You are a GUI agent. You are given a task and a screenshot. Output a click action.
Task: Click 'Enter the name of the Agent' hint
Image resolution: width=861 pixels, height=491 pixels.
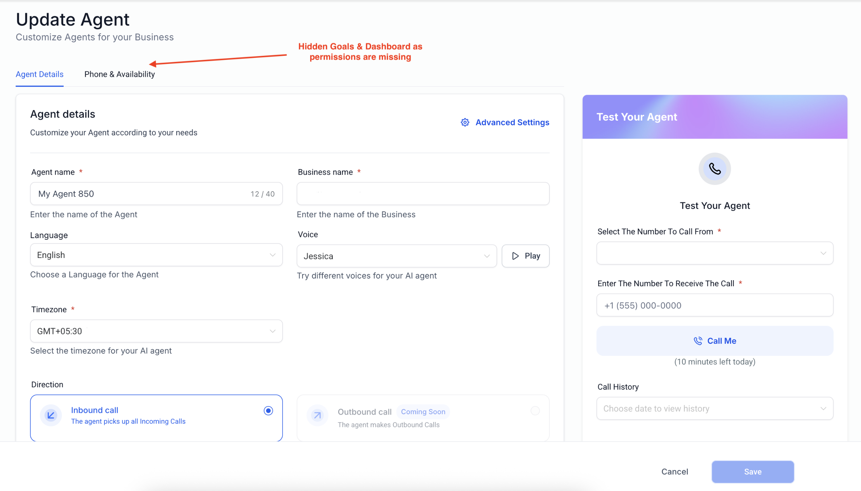(x=84, y=215)
